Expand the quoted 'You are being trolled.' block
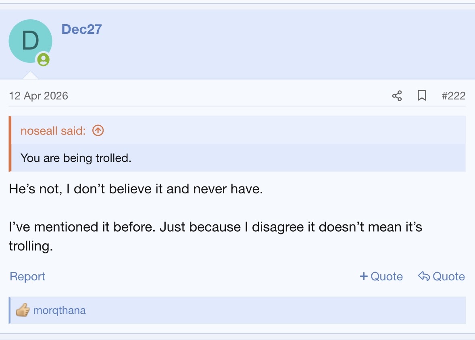 (239, 158)
